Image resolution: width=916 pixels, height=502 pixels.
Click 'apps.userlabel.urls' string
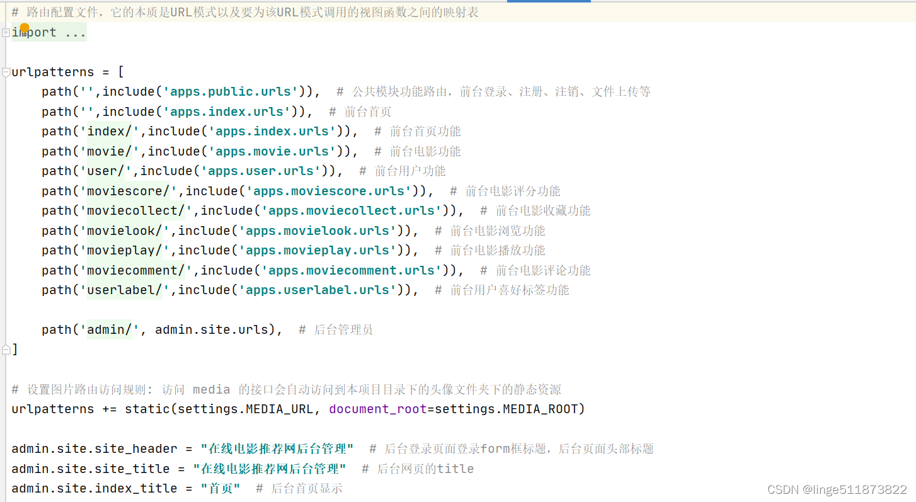(318, 290)
